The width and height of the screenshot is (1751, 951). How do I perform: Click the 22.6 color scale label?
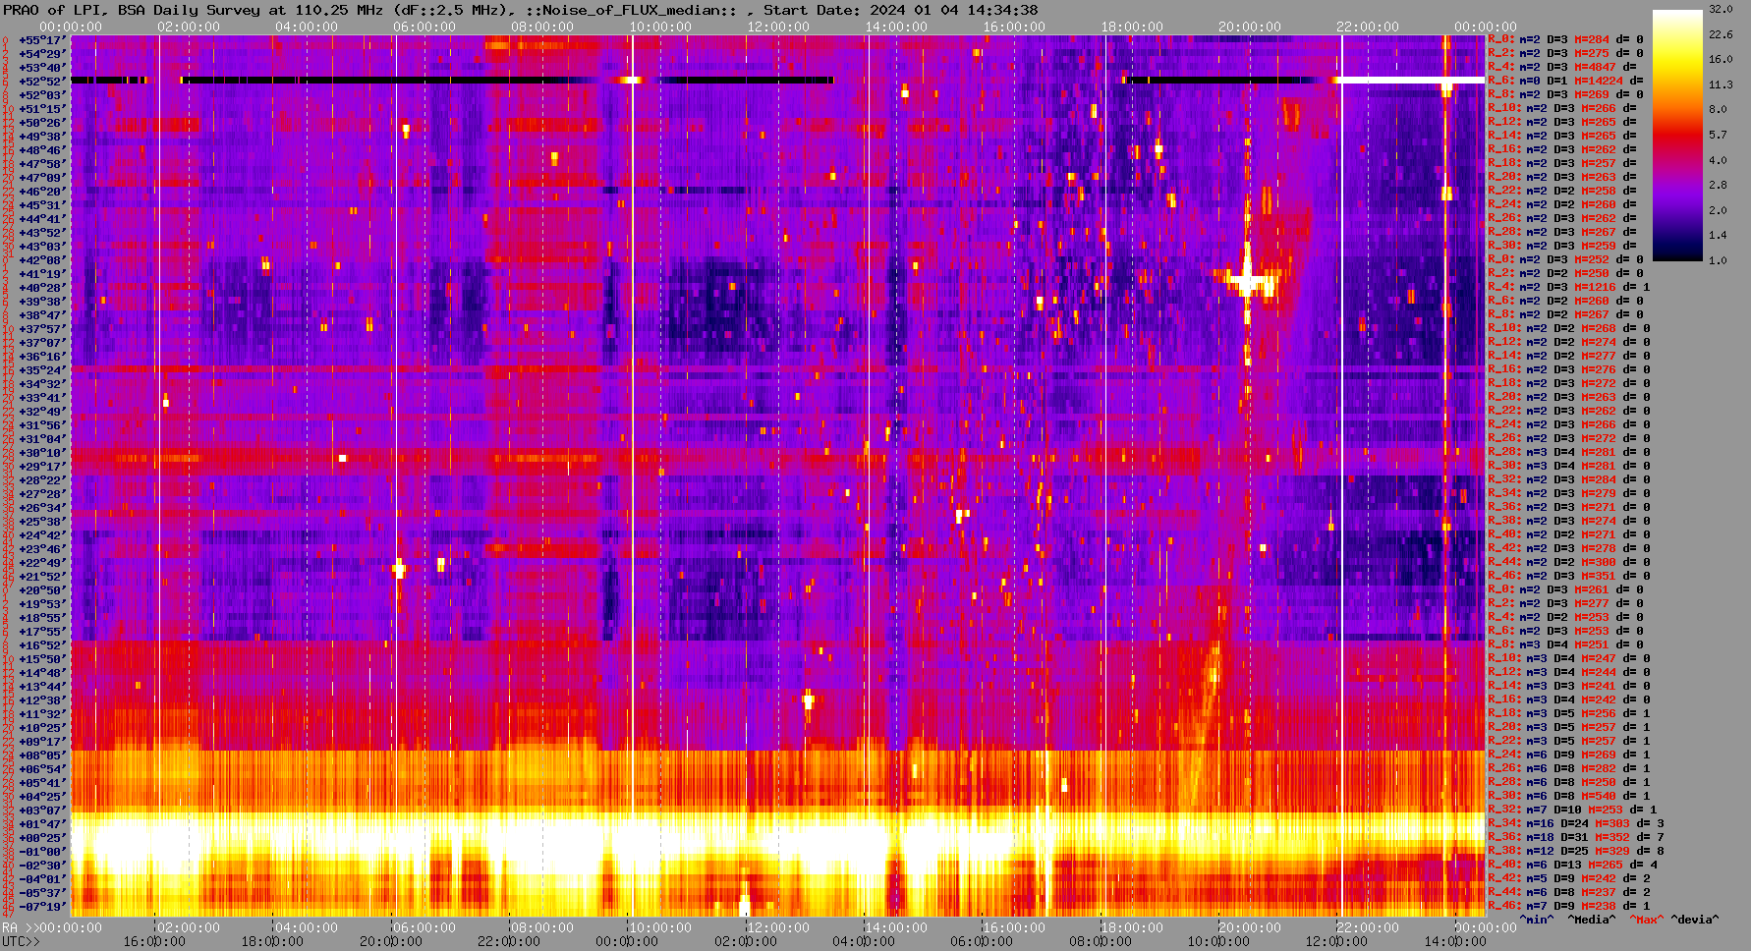tap(1721, 34)
